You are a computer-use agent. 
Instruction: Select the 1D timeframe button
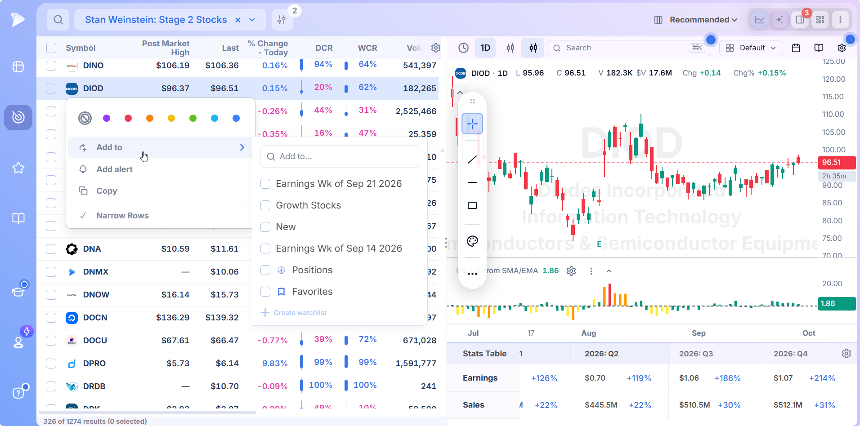click(x=485, y=48)
